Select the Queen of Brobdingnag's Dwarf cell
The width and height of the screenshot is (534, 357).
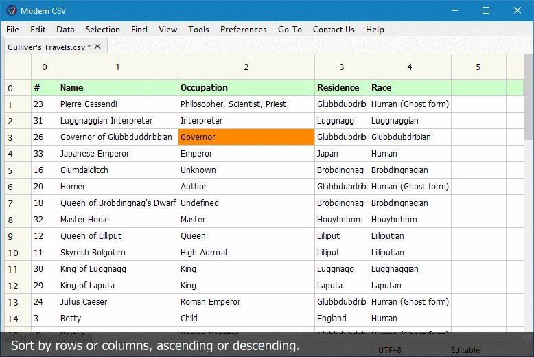(118, 203)
